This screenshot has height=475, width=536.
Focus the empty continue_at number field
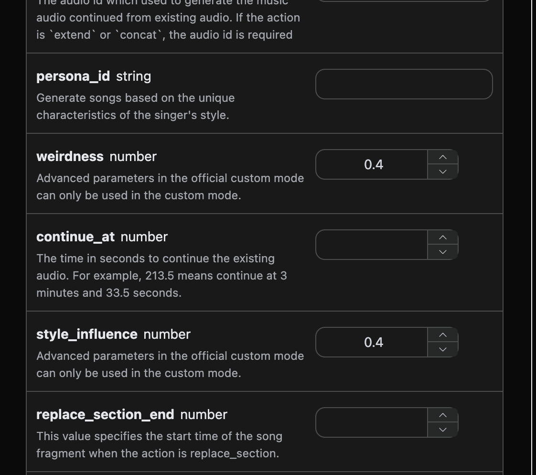[372, 245]
